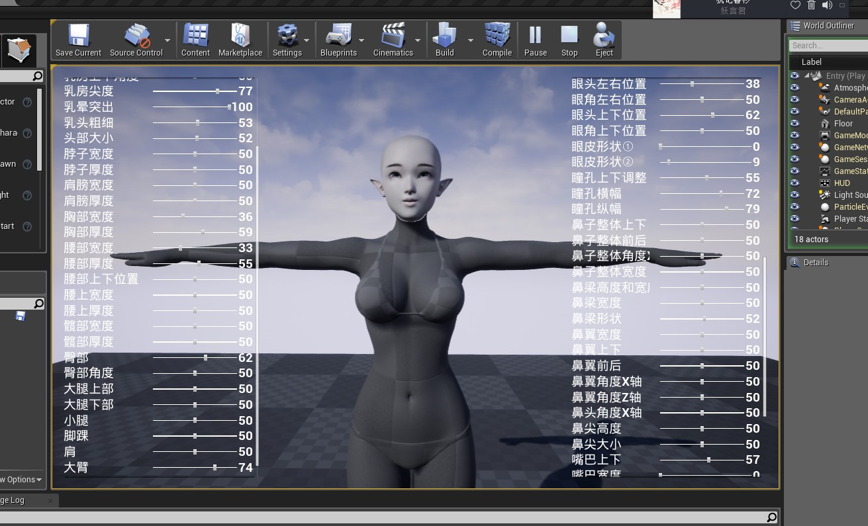Viewport: 868px width, 526px height.
Task: Click the Blueprints toolbar icon
Action: coord(338,40)
